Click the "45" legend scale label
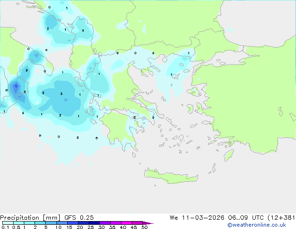296x229 pixels. [x=134, y=227]
